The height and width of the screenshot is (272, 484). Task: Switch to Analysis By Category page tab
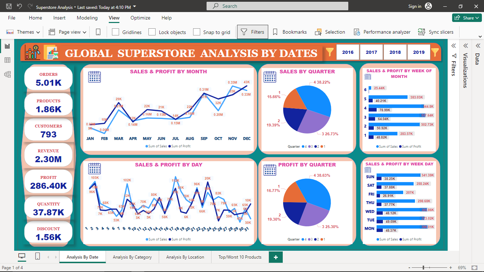[x=132, y=257]
